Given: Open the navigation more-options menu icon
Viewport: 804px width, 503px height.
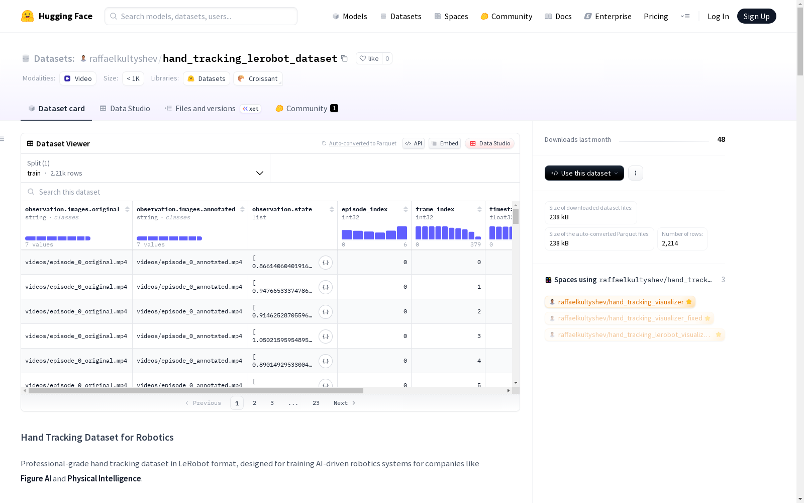Looking at the screenshot, I should [685, 16].
